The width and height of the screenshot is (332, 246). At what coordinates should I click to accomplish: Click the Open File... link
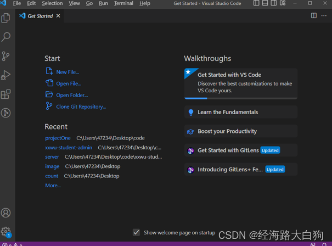click(x=69, y=83)
